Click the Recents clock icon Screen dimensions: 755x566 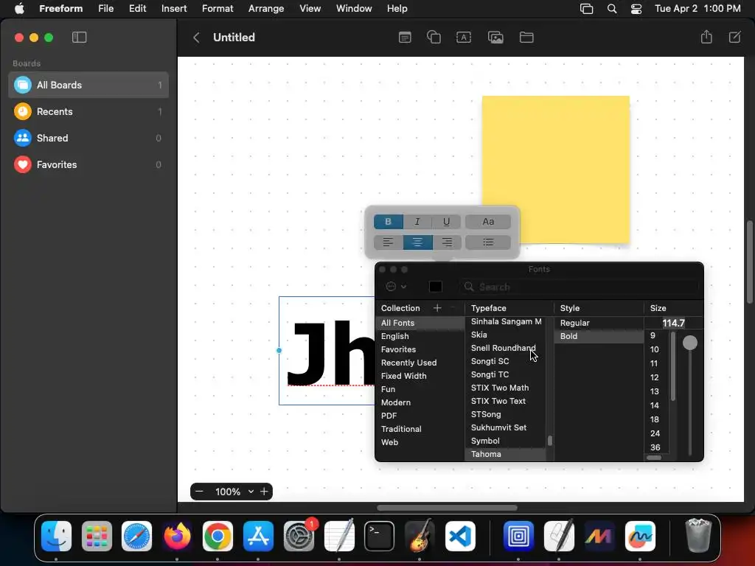23,112
